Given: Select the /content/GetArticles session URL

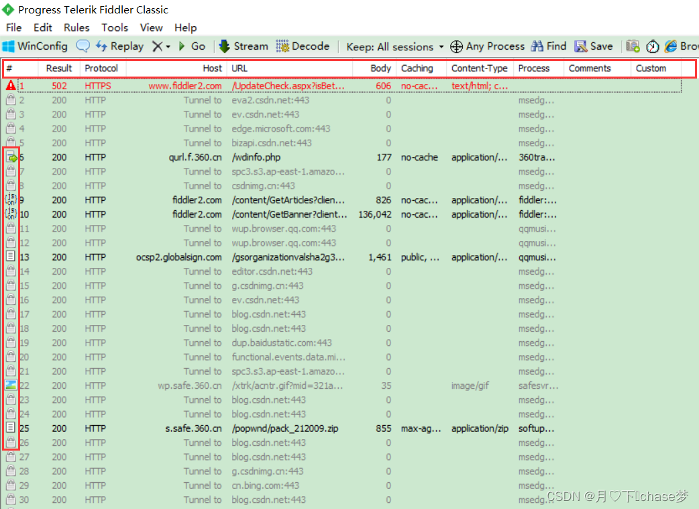Looking at the screenshot, I should coord(288,200).
